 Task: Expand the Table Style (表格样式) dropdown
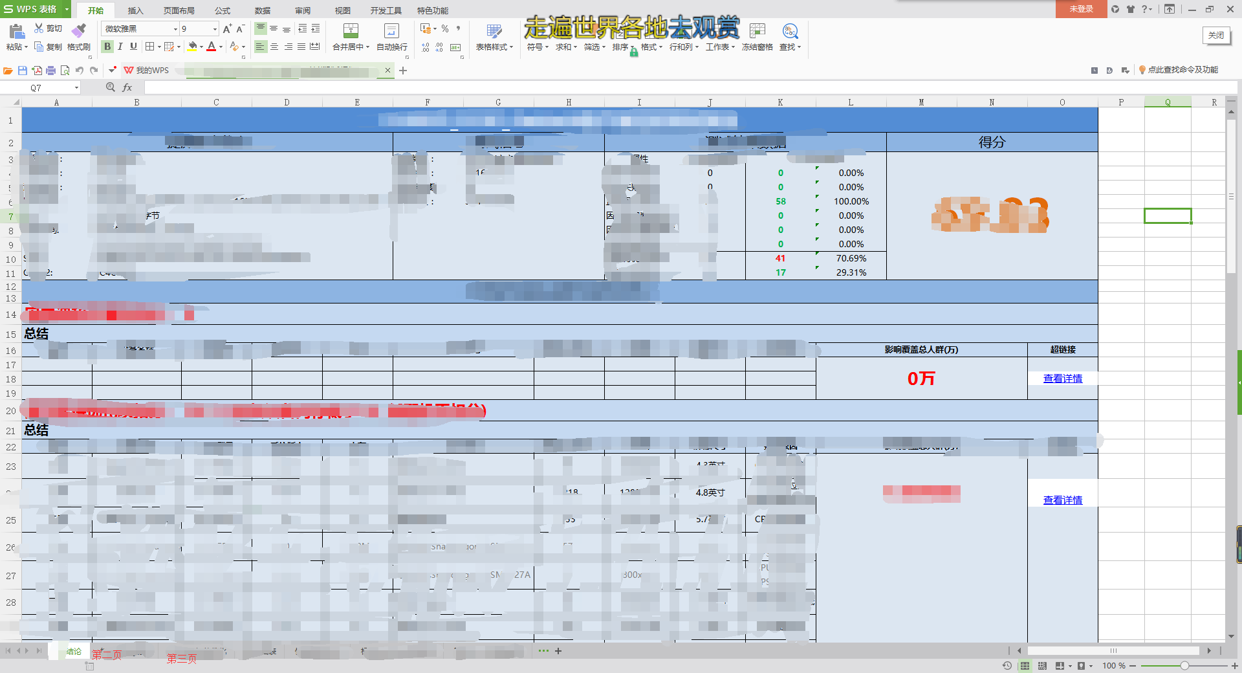click(x=494, y=47)
